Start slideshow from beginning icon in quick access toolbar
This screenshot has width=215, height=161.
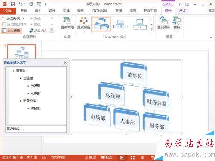pyautogui.click(x=39, y=4)
